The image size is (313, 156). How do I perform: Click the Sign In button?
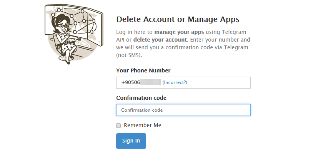(131, 141)
